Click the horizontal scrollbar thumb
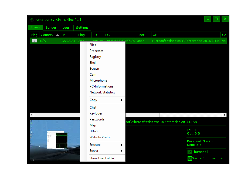 click(x=143, y=115)
